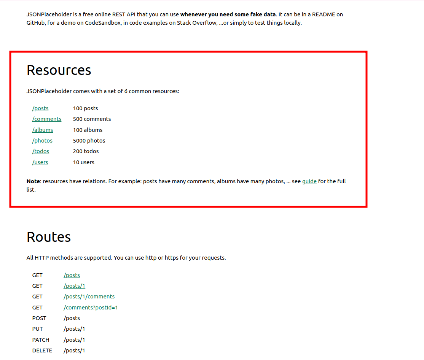Click the DELETE method label
Screen dimensions: 424x360
click(42, 350)
